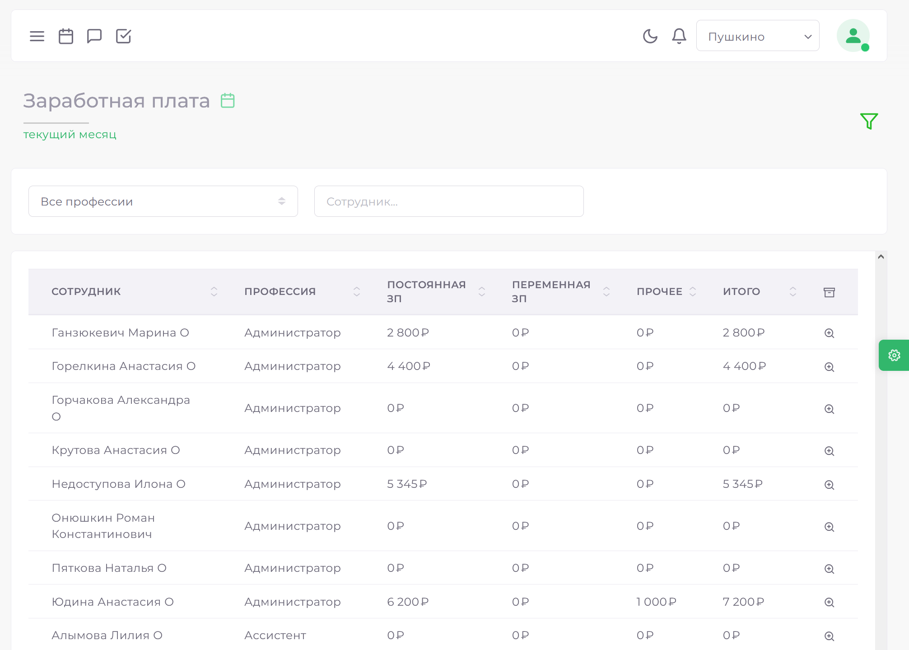Click Прочее value 1 000₽
Image resolution: width=909 pixels, height=650 pixels.
657,602
